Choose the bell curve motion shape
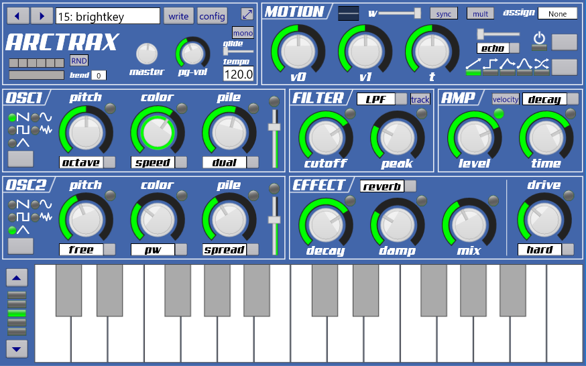Viewport: 586px width, 366px height. (x=524, y=67)
